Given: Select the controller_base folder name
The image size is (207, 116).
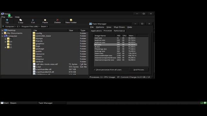Looking at the screenshot, I should (x=43, y=36).
